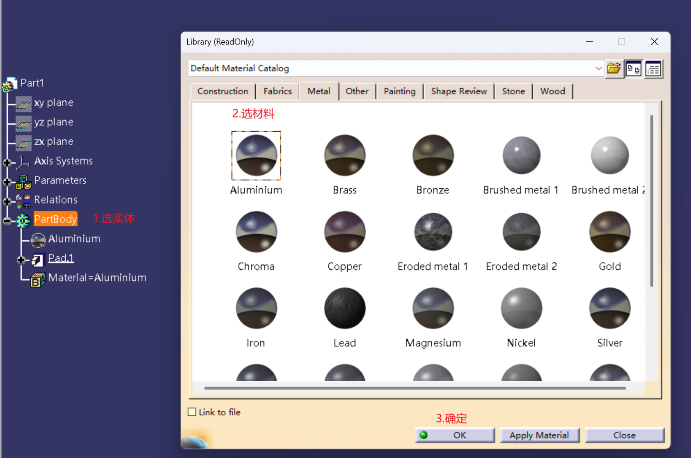This screenshot has width=691, height=458.
Task: Expand the Pad.1 tree node
Action: 21,260
